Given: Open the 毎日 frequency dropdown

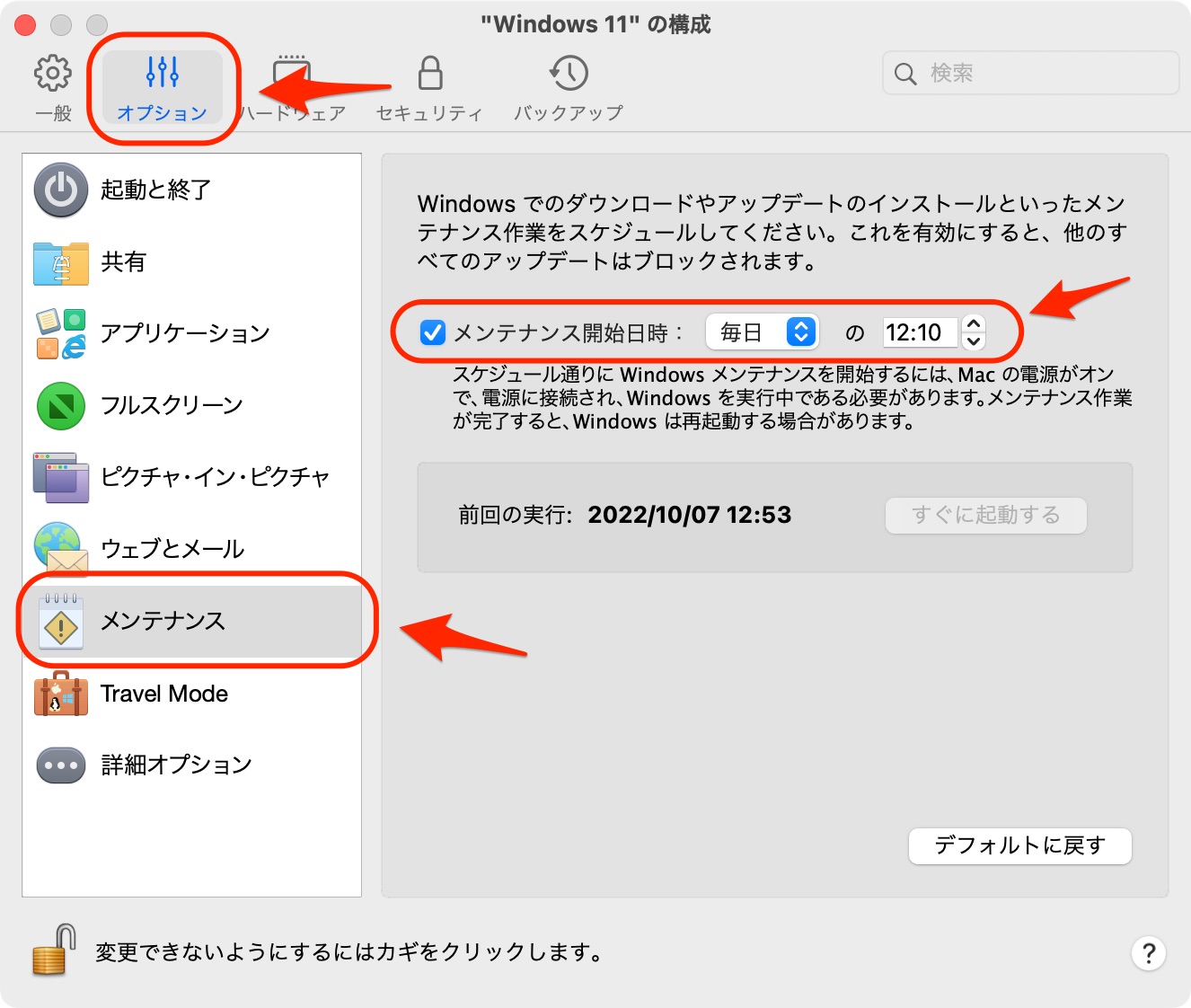Looking at the screenshot, I should click(762, 332).
